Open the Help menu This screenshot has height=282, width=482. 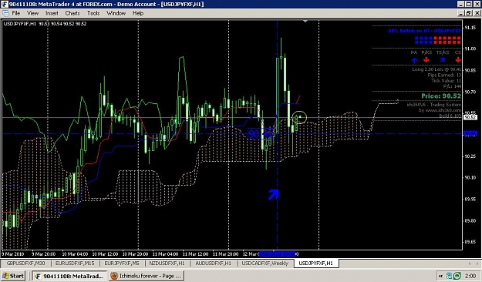[x=138, y=13]
